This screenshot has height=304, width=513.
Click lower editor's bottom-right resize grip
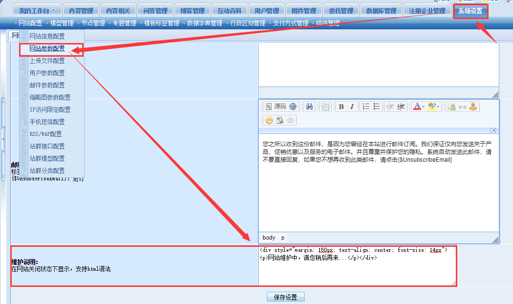pyautogui.click(x=495, y=240)
